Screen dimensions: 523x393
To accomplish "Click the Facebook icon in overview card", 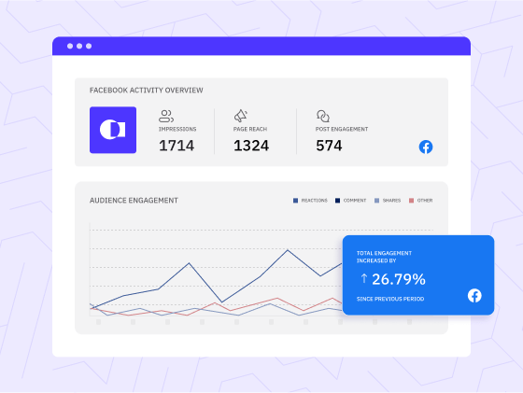I will 426,147.
